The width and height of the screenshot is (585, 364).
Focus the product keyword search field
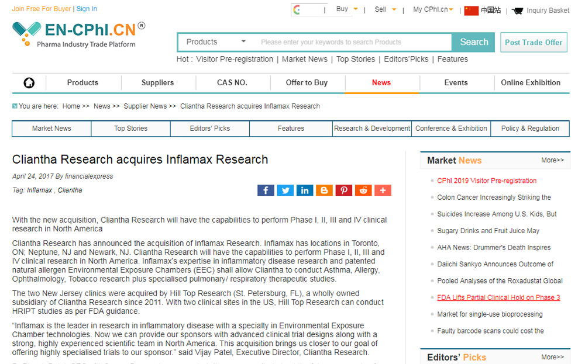click(351, 42)
